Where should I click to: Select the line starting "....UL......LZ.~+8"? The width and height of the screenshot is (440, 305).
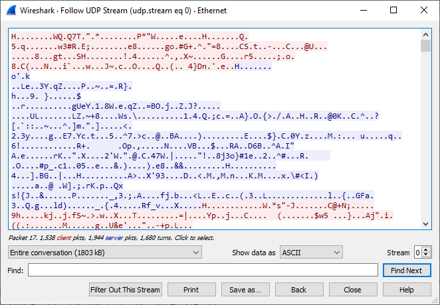pos(195,116)
